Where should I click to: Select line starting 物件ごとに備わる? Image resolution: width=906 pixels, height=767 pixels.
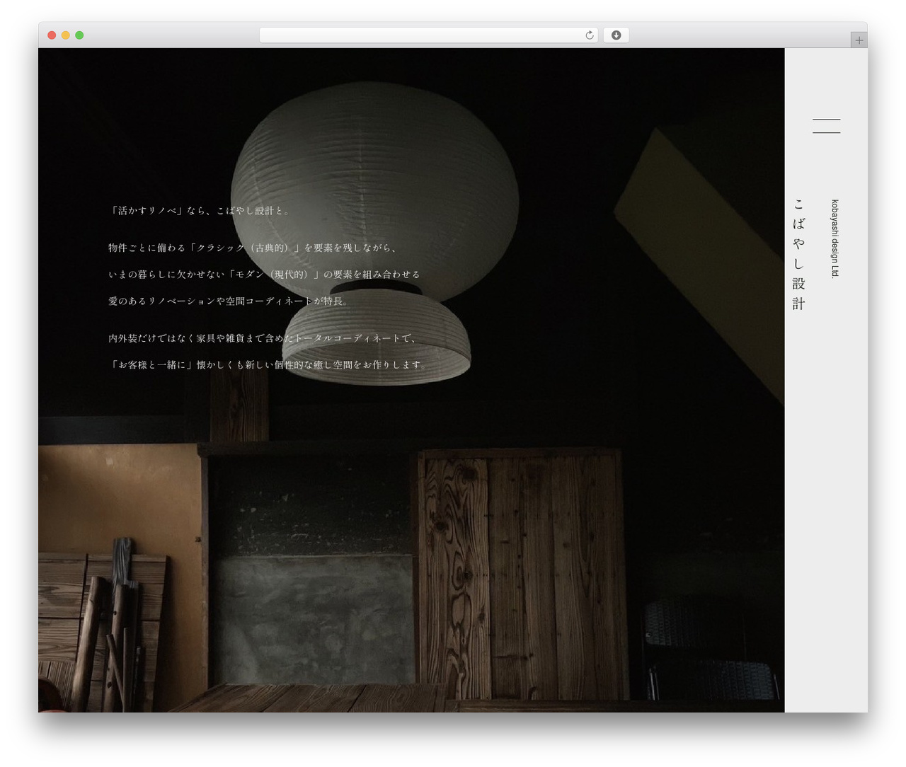pos(253,248)
